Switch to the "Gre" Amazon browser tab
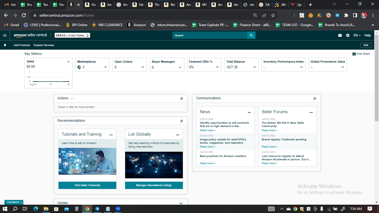Screen dimensions: 379x213 pos(91,5)
